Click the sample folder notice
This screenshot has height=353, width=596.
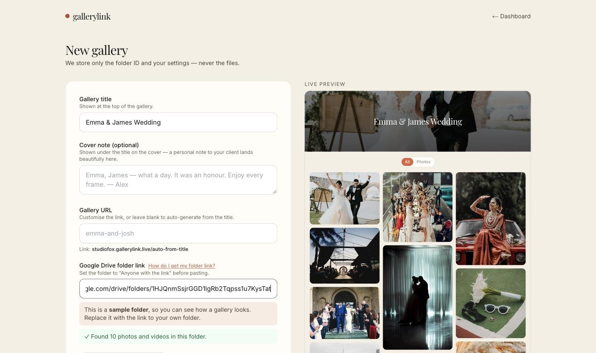click(178, 314)
